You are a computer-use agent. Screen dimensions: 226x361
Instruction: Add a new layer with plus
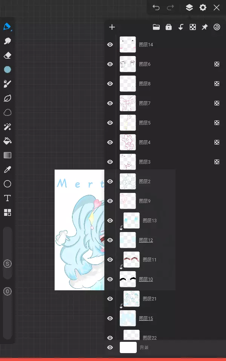[x=112, y=27]
